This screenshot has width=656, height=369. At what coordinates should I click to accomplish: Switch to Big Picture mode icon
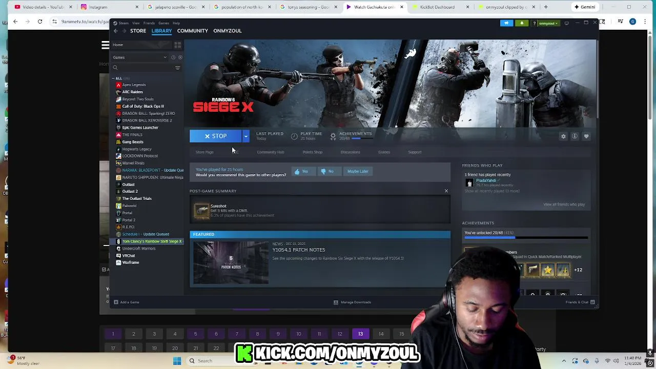point(566,23)
